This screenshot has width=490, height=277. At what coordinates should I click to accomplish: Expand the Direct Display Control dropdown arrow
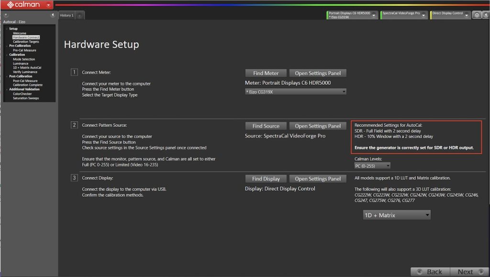pyautogui.click(x=467, y=15)
